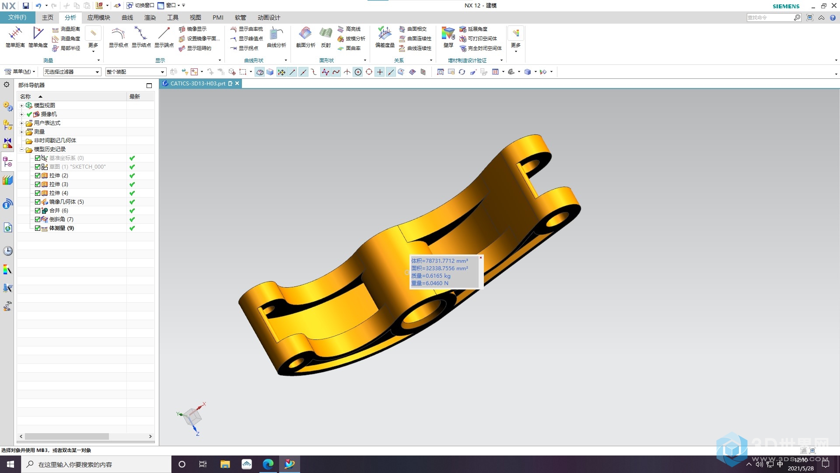Switch to the 应用模块 ribbon tab
Image resolution: width=840 pixels, height=473 pixels.
coord(98,18)
